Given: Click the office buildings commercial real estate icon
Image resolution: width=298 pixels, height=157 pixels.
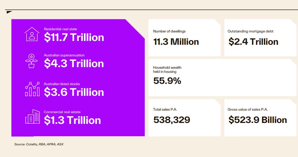Looking at the screenshot, I should tap(32, 117).
